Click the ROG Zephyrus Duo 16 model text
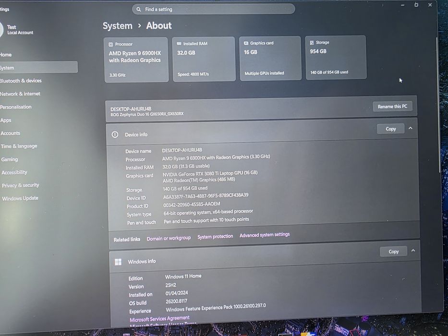The width and height of the screenshot is (448, 336). tap(147, 114)
